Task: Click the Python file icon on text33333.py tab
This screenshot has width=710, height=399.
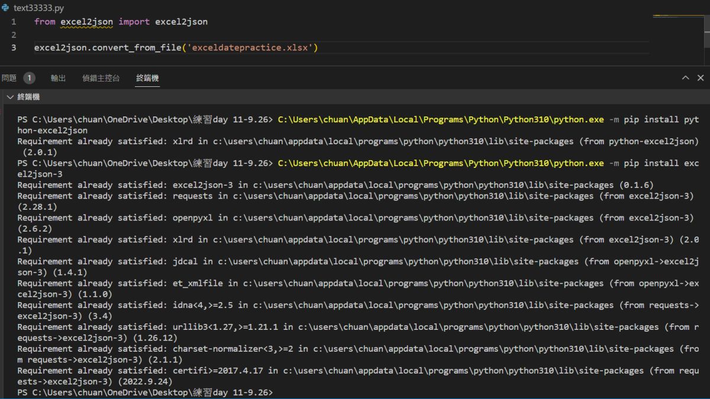Action: pos(5,8)
